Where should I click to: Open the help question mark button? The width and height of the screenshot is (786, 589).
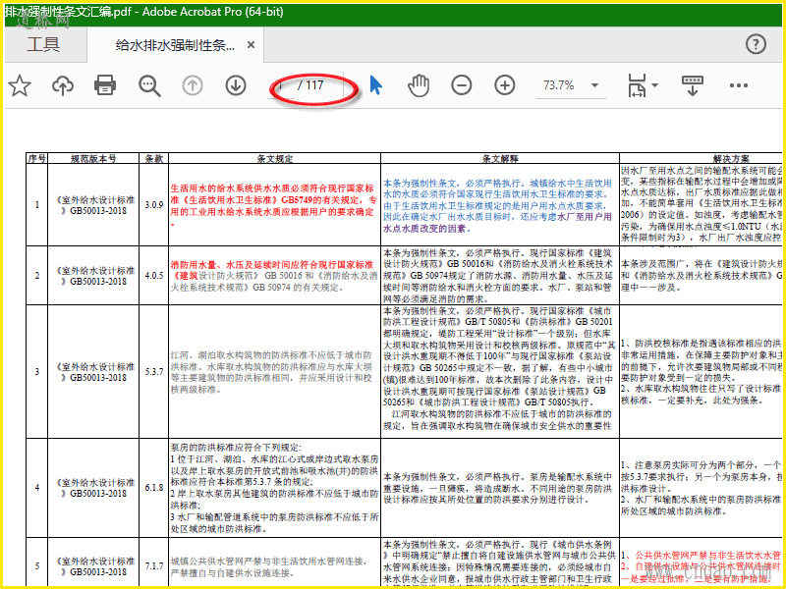(756, 44)
